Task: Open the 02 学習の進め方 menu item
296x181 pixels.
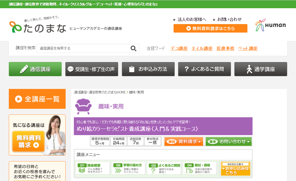Action: click(x=129, y=168)
